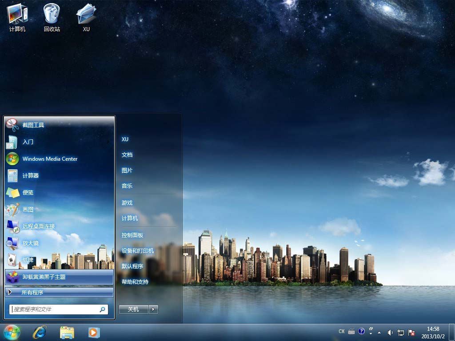Screen dimensions: 455x341
Task: Open the 计算器 calculator program
Action: coord(31,176)
